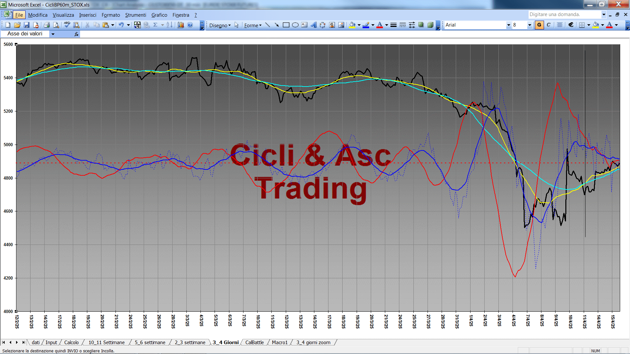Image resolution: width=630 pixels, height=354 pixels.
Task: Open the Finestra menu
Action: coord(181,15)
